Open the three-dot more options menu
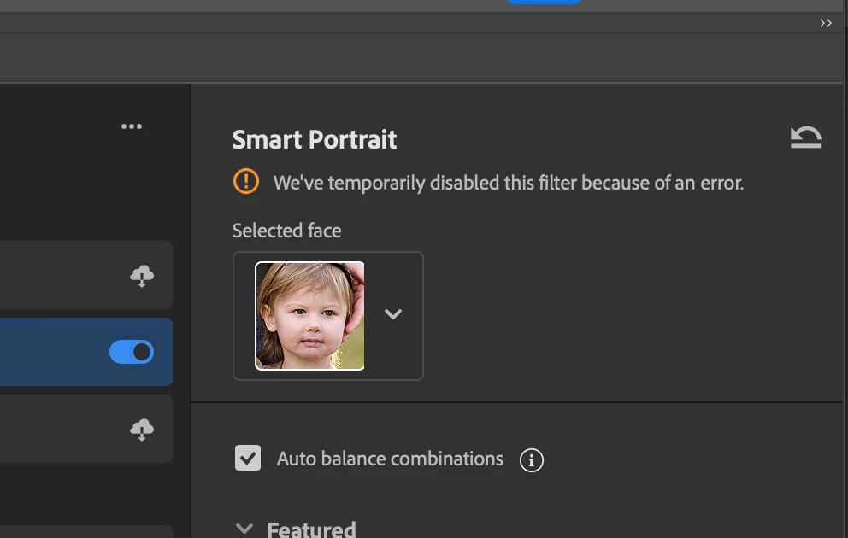Screen dimensions: 848x538 132,126
